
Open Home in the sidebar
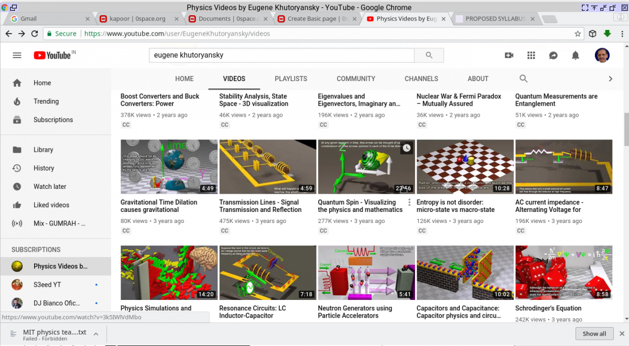click(56, 83)
